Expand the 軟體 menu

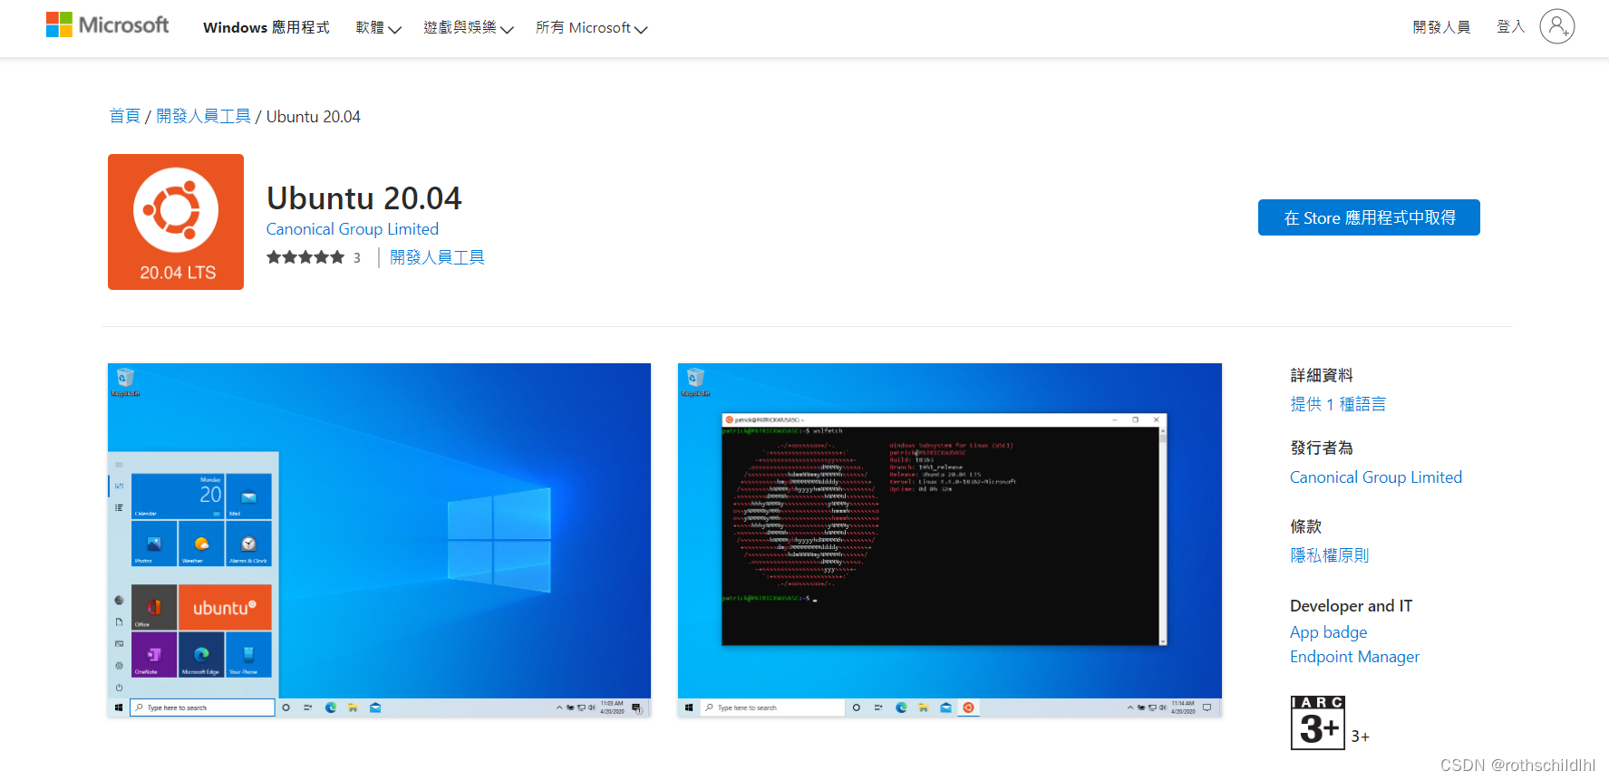(x=378, y=28)
